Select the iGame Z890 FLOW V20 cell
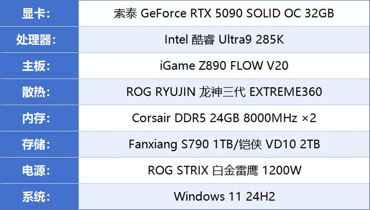Screen dimensions: 370x210 tap(224, 66)
